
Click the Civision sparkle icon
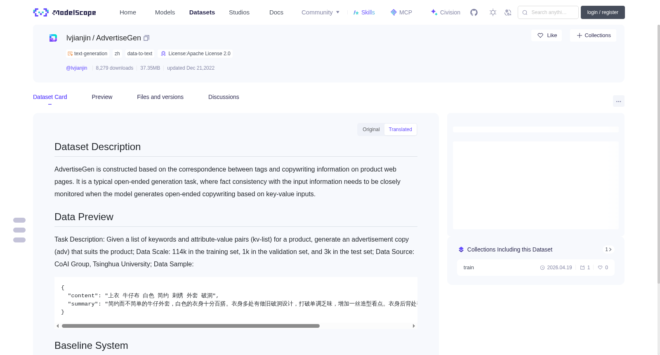point(434,12)
